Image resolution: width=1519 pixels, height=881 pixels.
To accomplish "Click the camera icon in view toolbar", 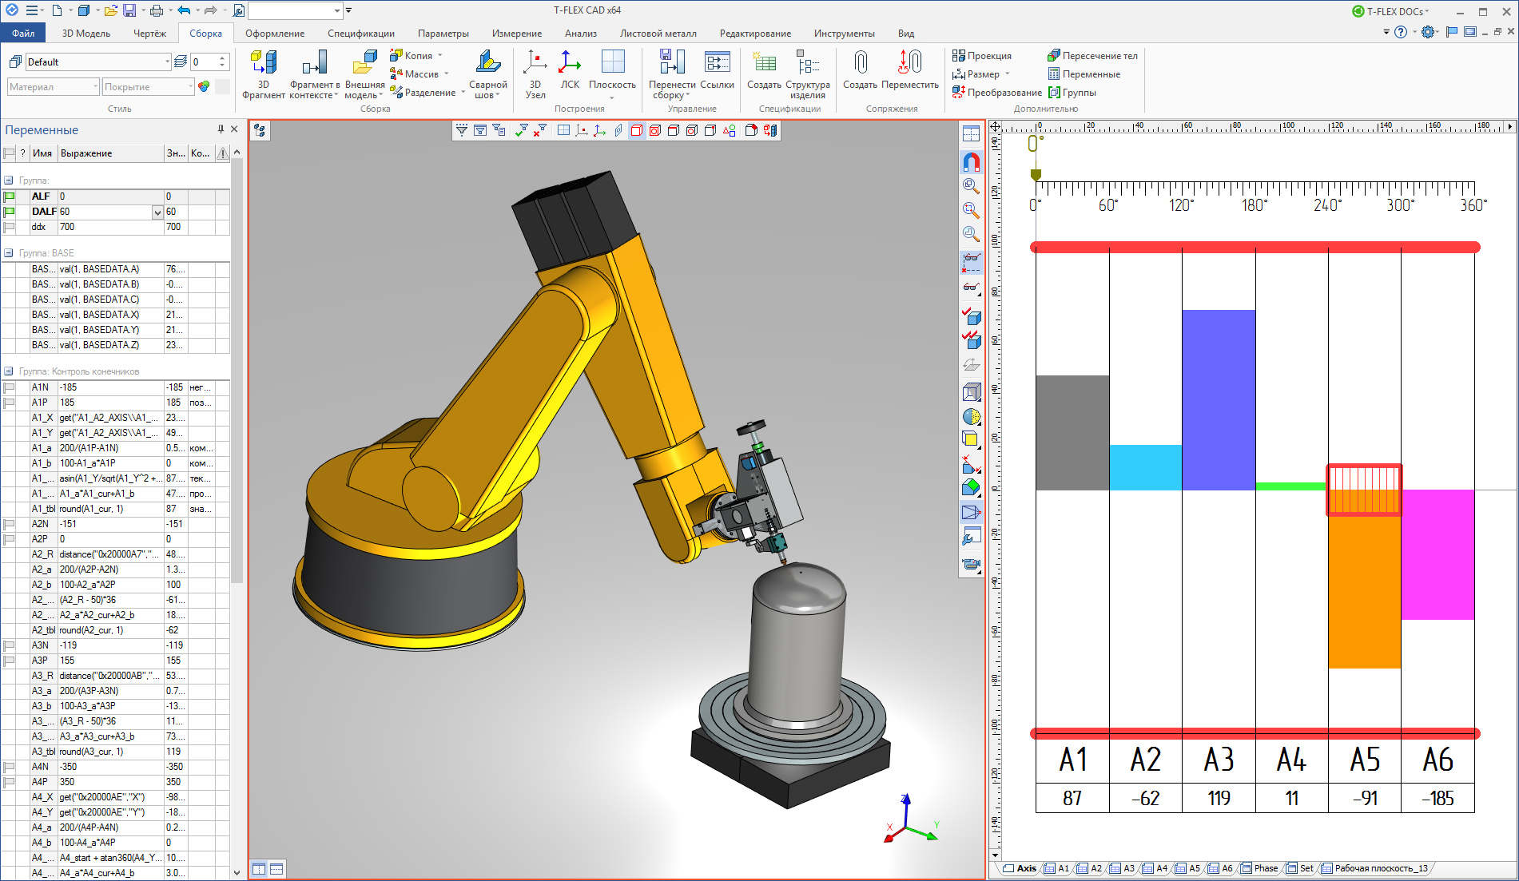I will tap(971, 565).
